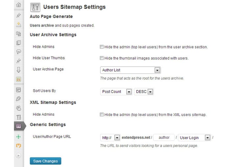Open the DESC sort order dropdown
This screenshot has height=167, width=237.
click(x=144, y=92)
